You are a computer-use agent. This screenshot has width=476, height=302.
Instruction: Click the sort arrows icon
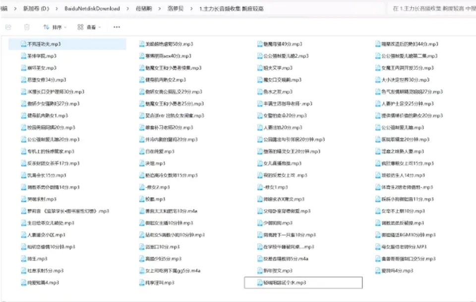pos(46,27)
